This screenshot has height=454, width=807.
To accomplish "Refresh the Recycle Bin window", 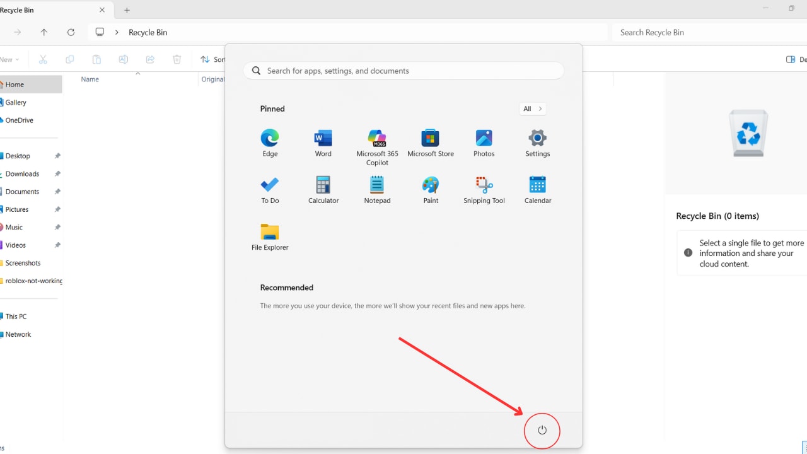I will coord(71,32).
